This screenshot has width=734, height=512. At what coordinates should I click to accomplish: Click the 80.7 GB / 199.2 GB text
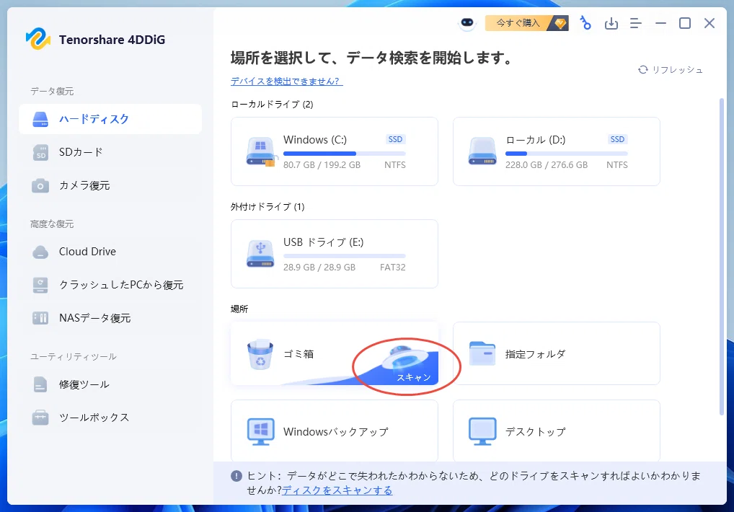click(x=322, y=164)
